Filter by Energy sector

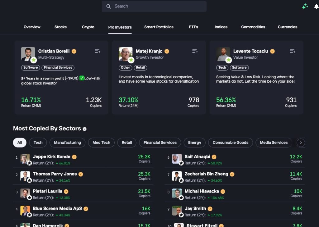click(x=194, y=143)
